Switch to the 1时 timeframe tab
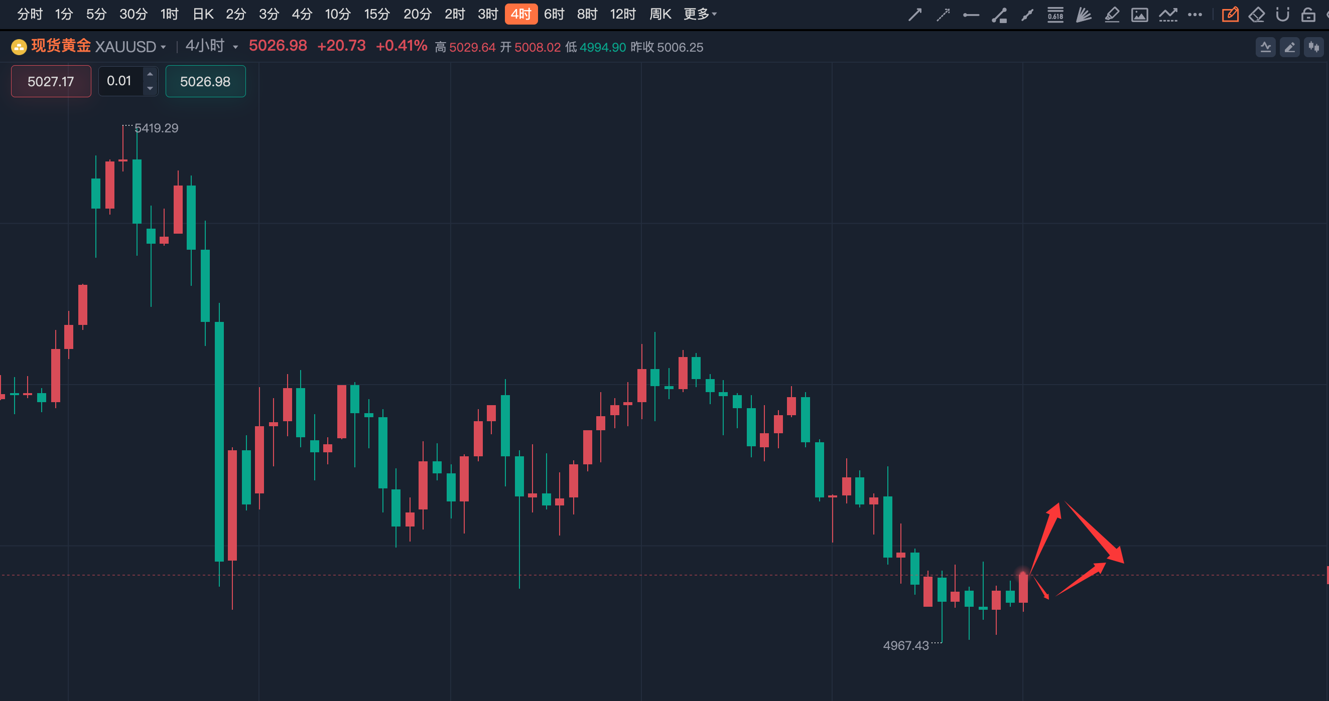The width and height of the screenshot is (1329, 701). point(169,14)
